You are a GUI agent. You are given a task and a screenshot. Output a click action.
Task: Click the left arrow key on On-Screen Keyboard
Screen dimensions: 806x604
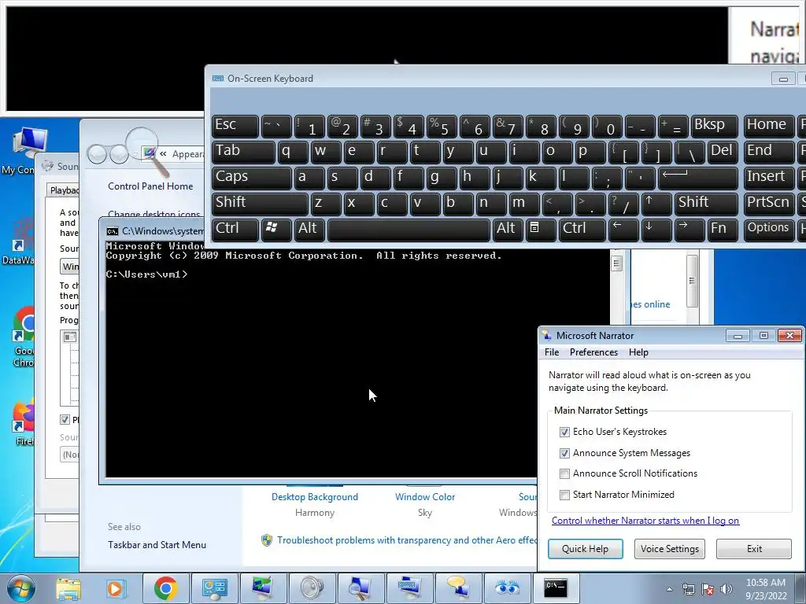(623, 229)
